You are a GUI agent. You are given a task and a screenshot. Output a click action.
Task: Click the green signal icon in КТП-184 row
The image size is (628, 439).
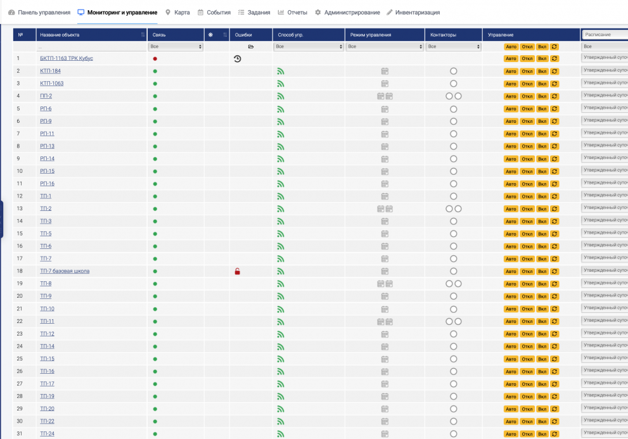pos(281,71)
